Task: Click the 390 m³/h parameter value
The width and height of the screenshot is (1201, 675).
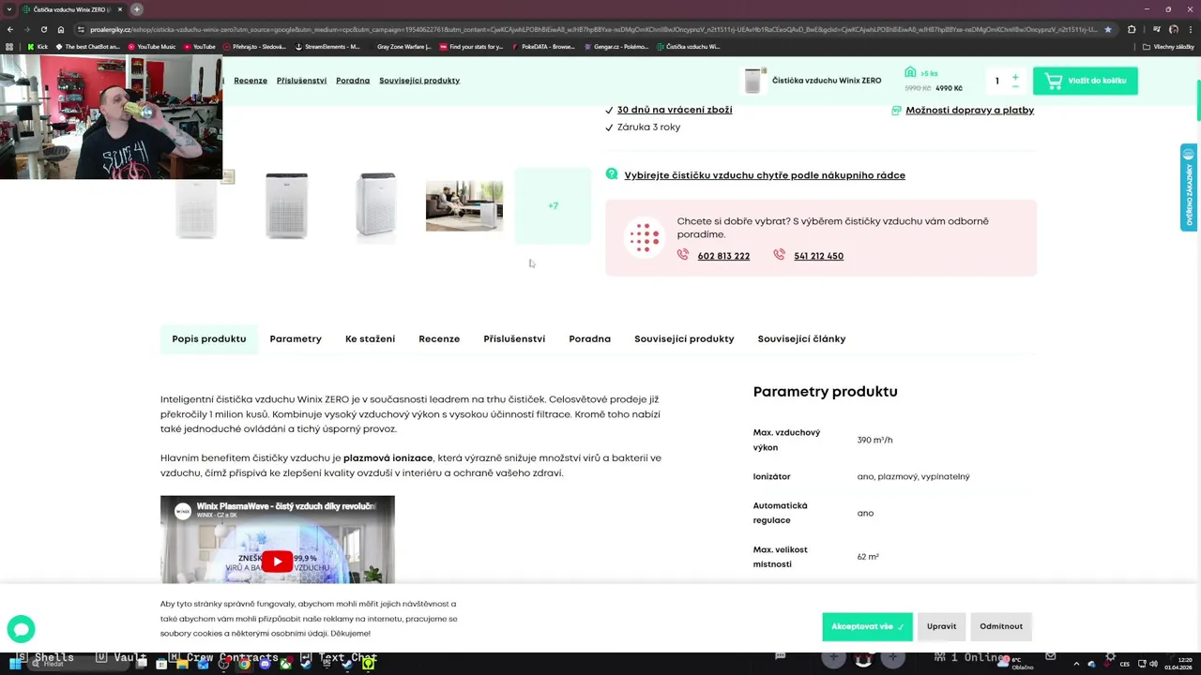Action: click(x=874, y=440)
